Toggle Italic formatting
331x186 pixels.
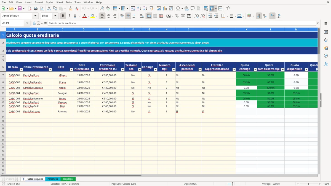(x=69, y=16)
